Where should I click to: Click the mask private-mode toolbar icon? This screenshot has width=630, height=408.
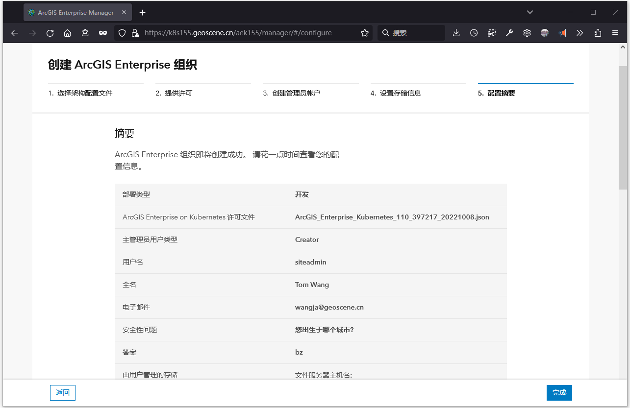pyautogui.click(x=103, y=33)
